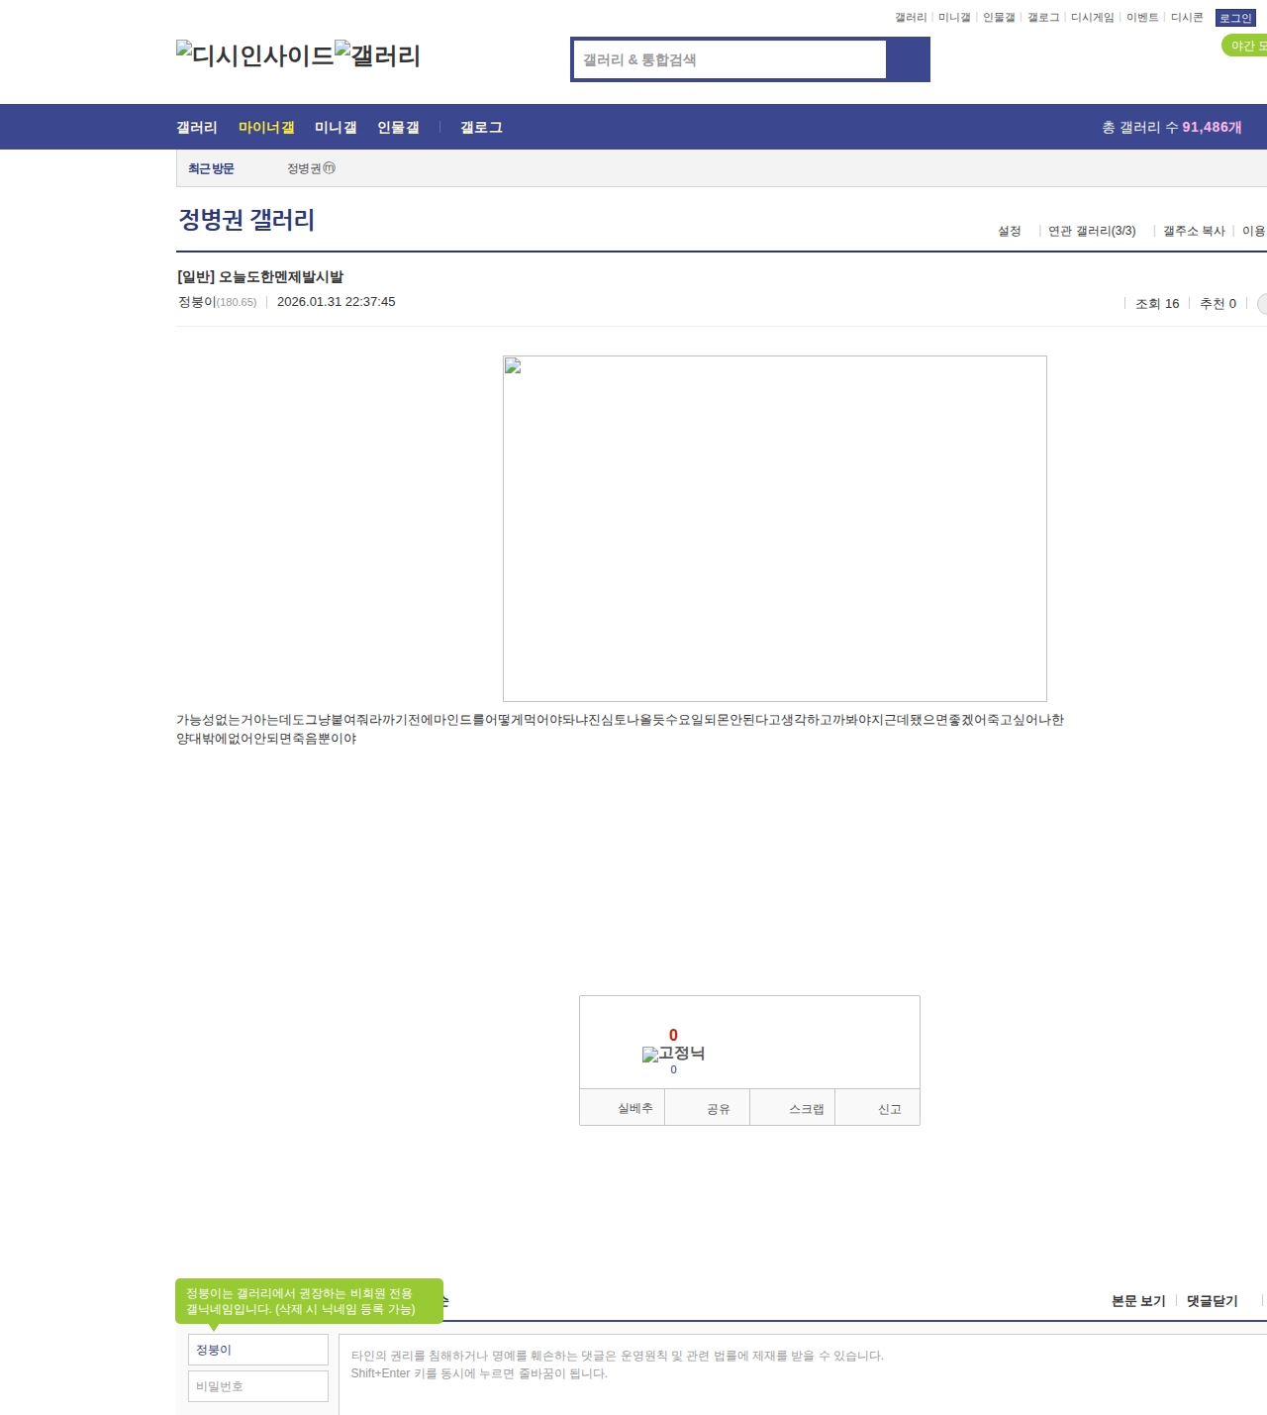Viewport: 1267px width, 1415px height.
Task: Report the post with 신고 button
Action: [889, 1109]
